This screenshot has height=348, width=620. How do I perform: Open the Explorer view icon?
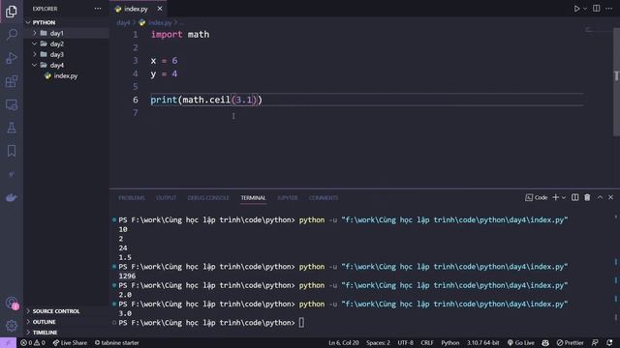pyautogui.click(x=12, y=12)
